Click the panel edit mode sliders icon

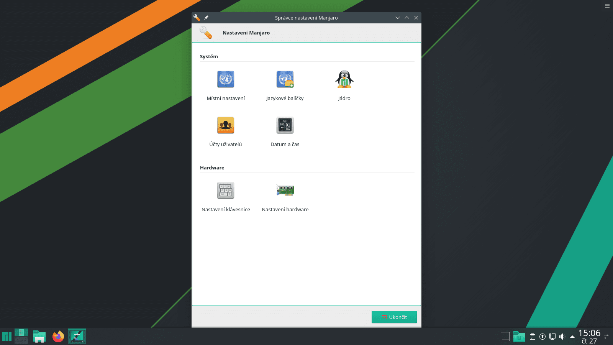coord(606,337)
